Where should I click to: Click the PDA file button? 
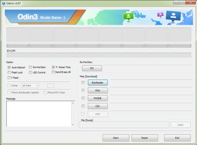[98, 91]
